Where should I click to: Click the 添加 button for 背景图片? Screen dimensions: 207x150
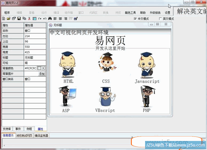point(42,74)
